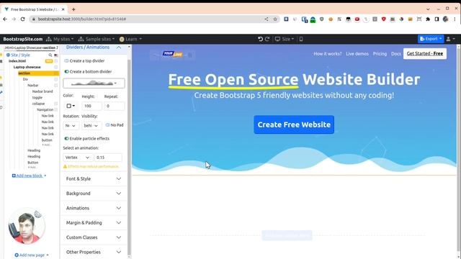Expand the Background section
Viewport: 461px width, 259px height.
94,194
